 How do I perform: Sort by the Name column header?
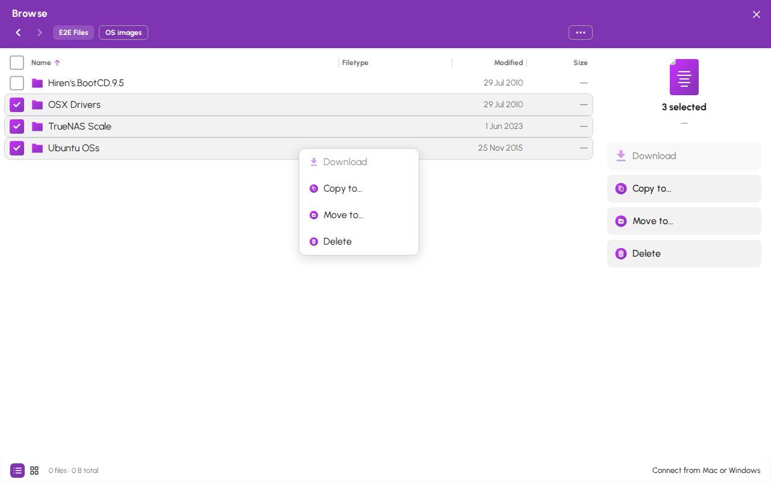tap(41, 63)
